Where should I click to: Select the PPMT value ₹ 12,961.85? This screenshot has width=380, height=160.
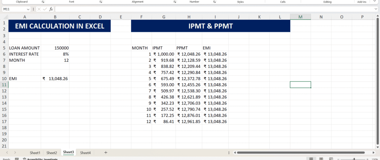coord(189,121)
